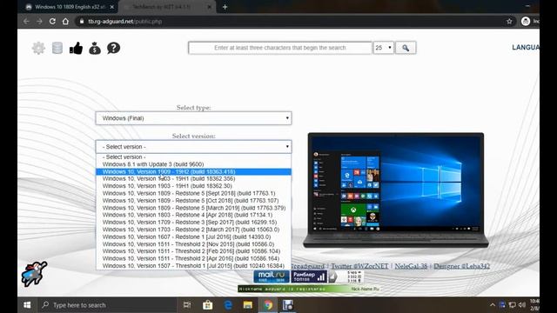
Task: Click the laptop Windows 10 image
Action: tap(396, 190)
